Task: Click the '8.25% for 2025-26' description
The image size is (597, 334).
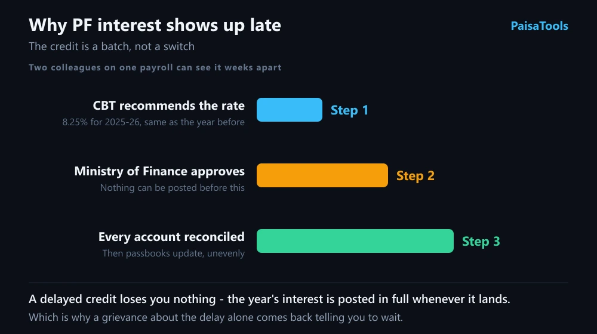Action: click(x=153, y=122)
